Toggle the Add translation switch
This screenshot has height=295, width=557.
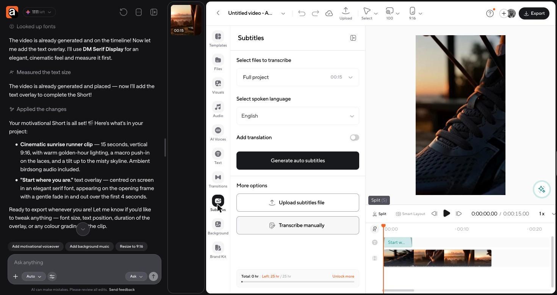coord(354,137)
